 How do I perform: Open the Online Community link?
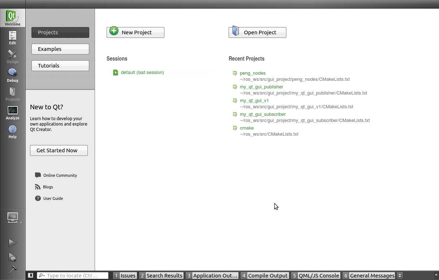pos(60,175)
